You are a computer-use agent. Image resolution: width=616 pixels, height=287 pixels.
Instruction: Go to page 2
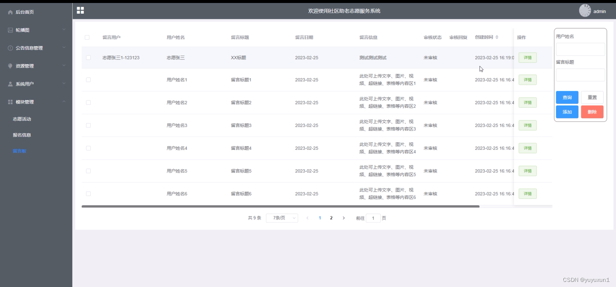point(331,218)
